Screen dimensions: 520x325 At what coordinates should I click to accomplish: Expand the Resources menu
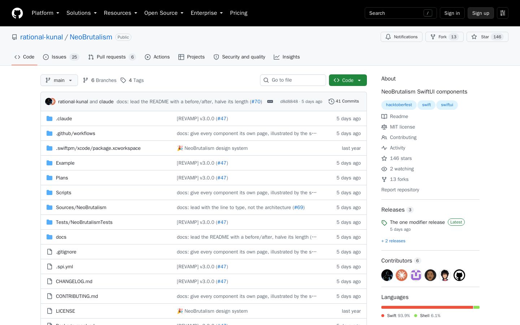point(121,13)
